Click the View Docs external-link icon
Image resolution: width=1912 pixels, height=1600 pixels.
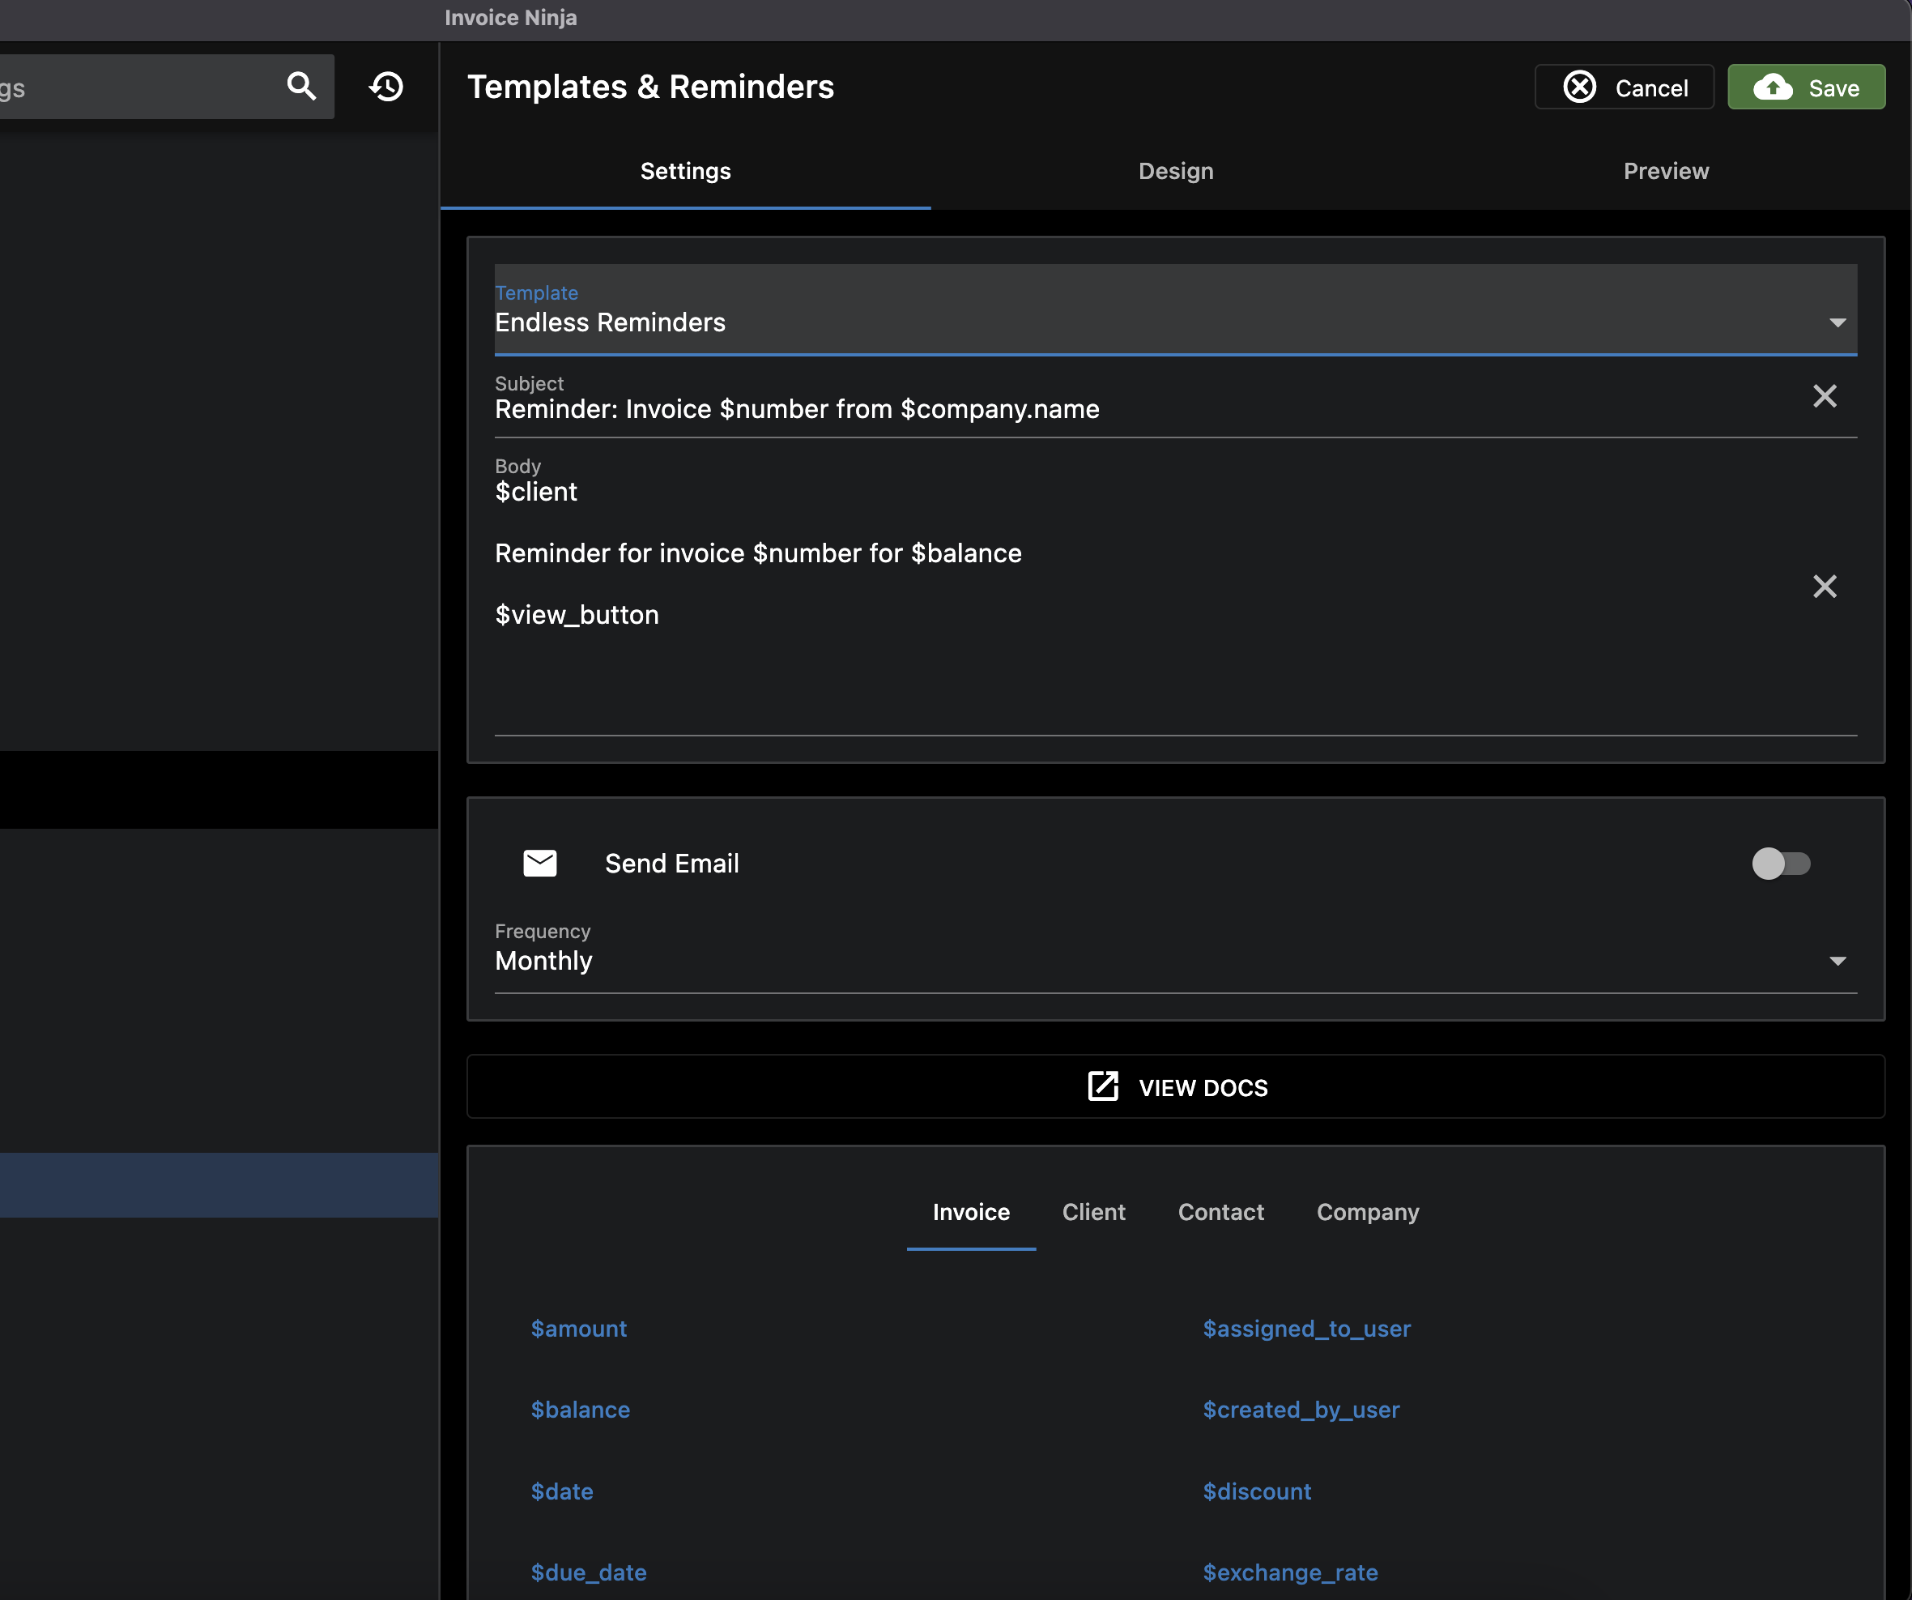point(1103,1086)
